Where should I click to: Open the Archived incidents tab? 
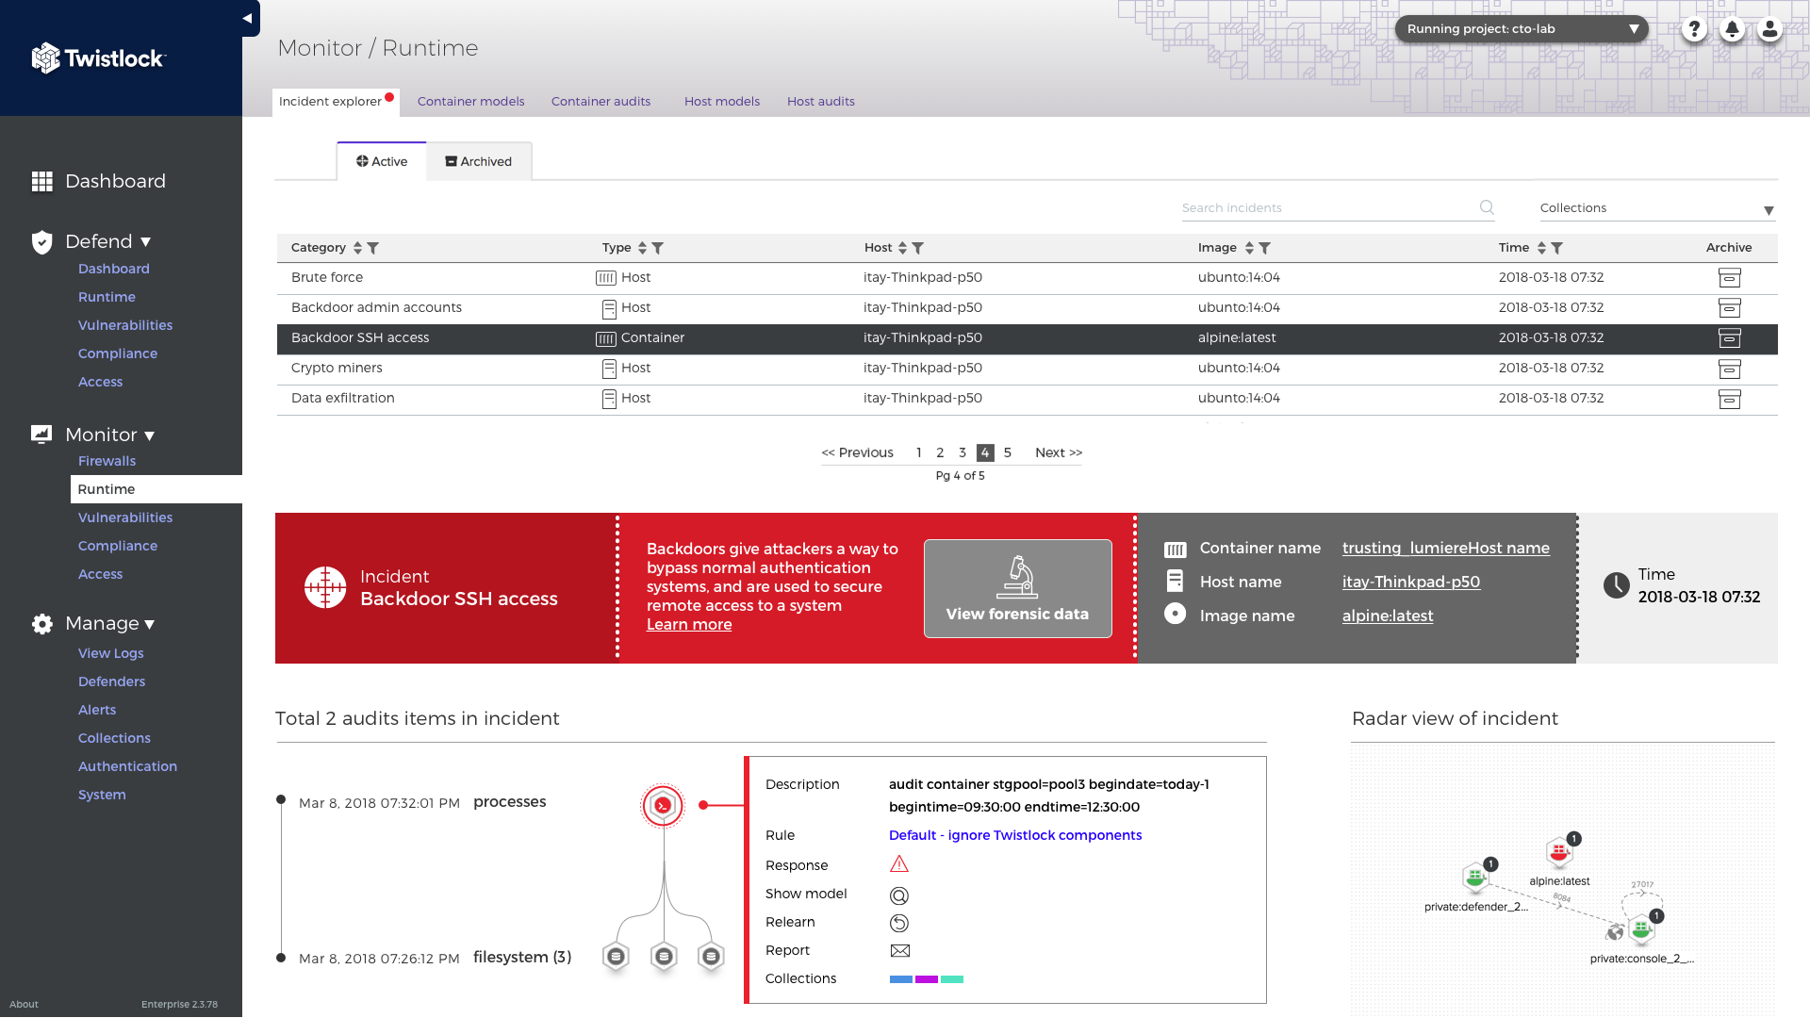pos(479,161)
